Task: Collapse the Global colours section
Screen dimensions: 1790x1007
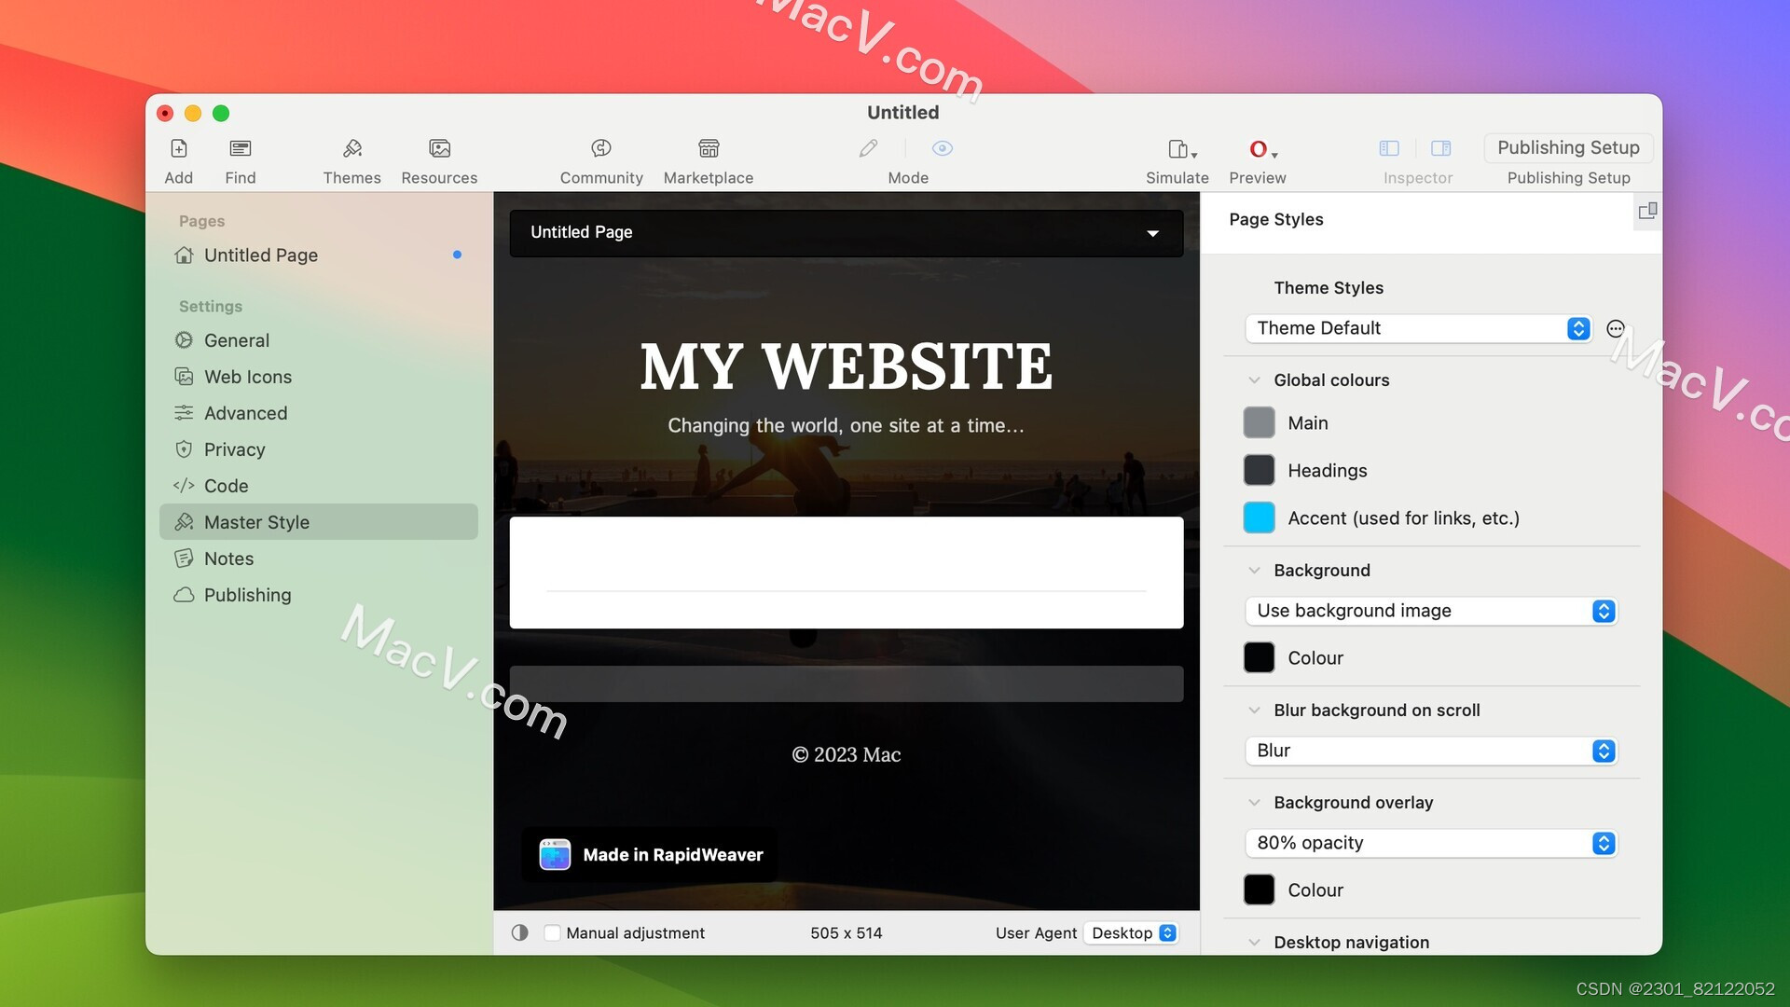Action: pyautogui.click(x=1254, y=379)
